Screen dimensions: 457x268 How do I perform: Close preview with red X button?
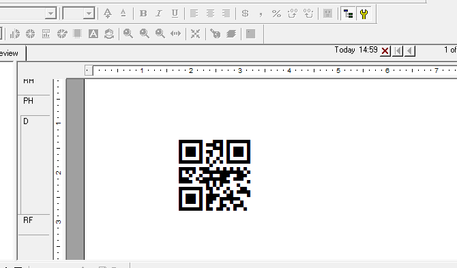tap(385, 51)
